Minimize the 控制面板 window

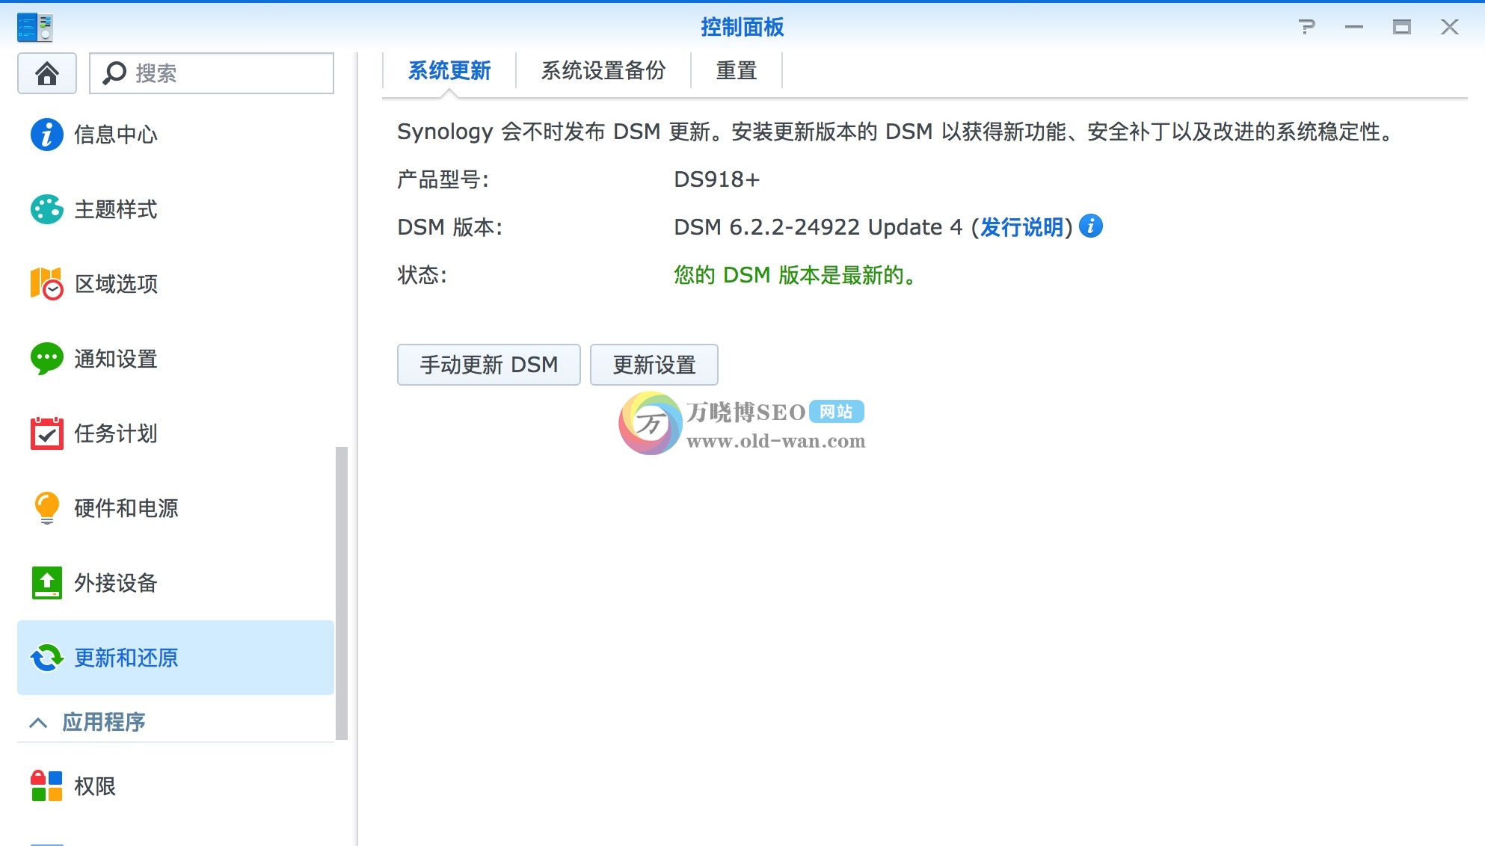pyautogui.click(x=1354, y=27)
